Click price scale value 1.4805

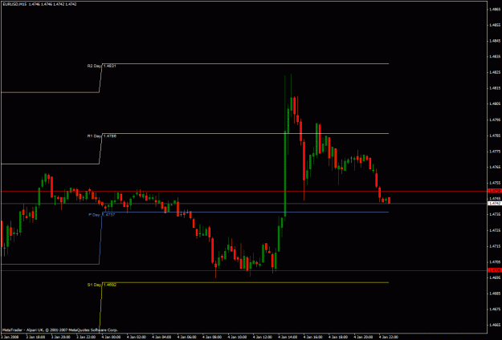point(495,104)
